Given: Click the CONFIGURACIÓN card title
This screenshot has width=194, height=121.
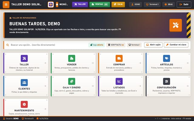Looking at the screenshot, I should click(166, 87).
